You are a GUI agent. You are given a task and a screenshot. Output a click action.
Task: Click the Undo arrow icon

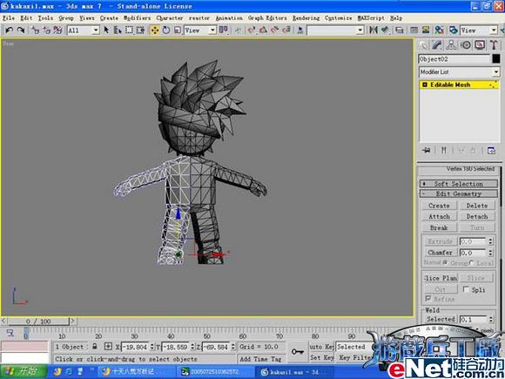(9, 30)
